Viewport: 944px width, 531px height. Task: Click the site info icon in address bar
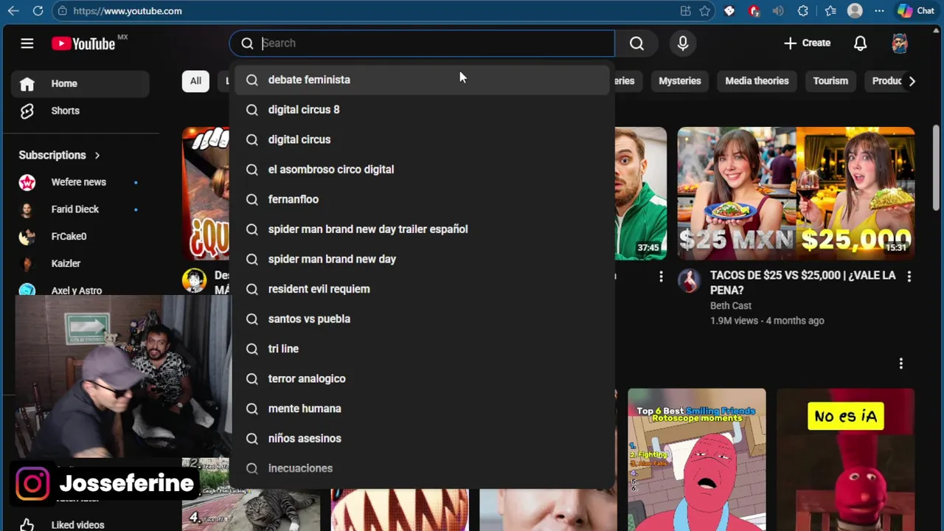click(62, 11)
